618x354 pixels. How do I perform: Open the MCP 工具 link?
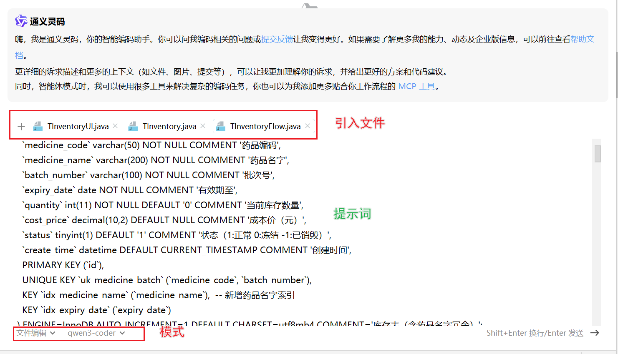416,86
